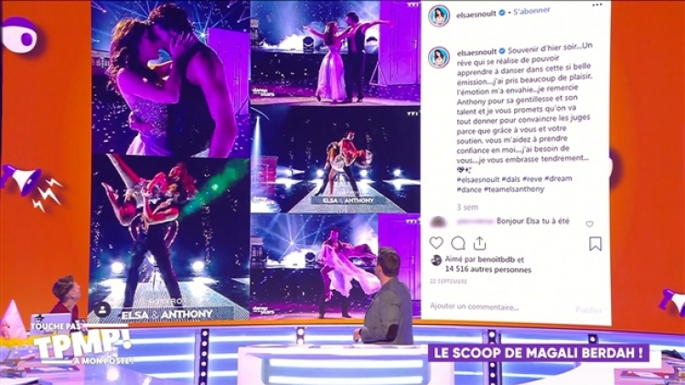Image resolution: width=685 pixels, height=385 pixels.
Task: Follow the account with S'abonner
Action: 532,11
